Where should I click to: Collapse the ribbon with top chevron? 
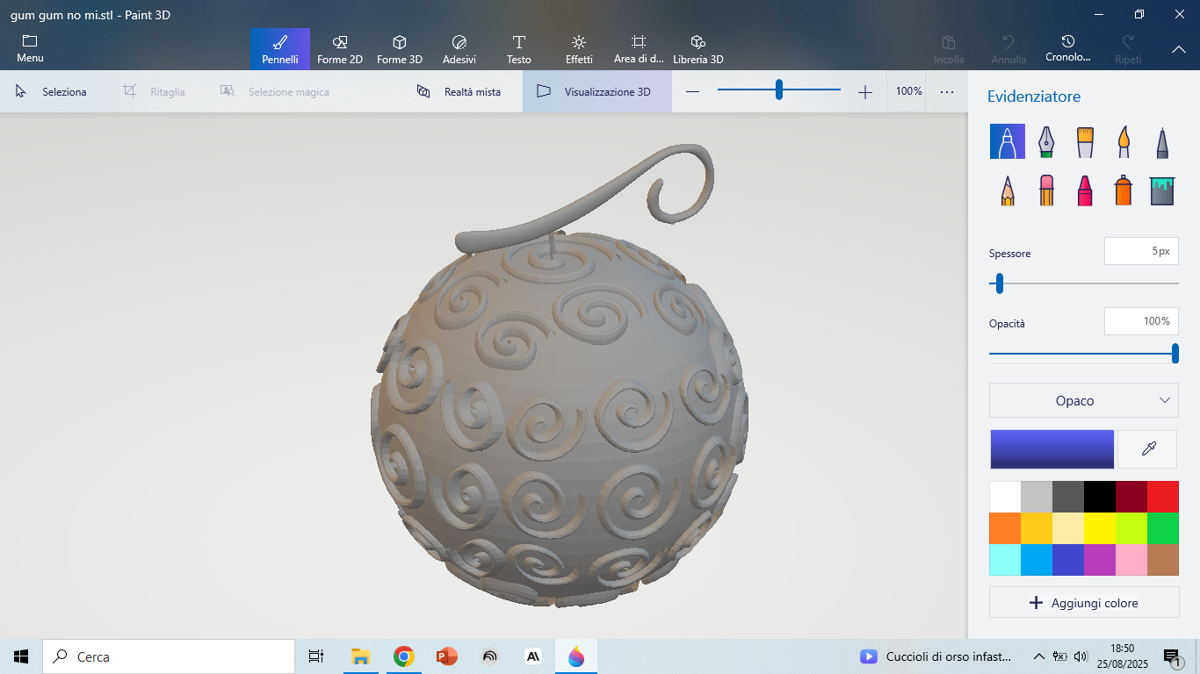point(1179,49)
